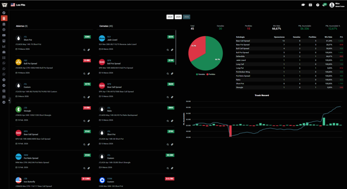Select the 2024 year tab

pos(170,17)
